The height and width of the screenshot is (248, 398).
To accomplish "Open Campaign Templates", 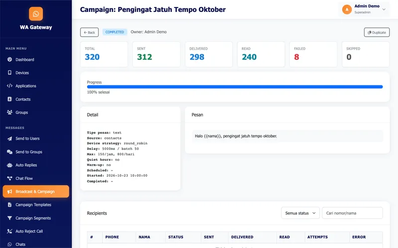I will 36,205.
